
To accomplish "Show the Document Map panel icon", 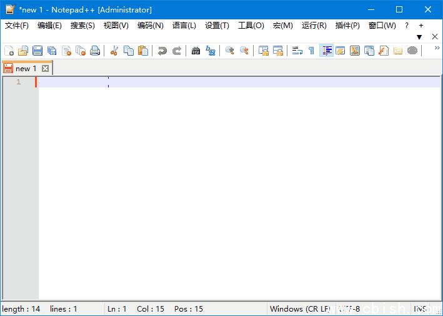I will (x=355, y=51).
